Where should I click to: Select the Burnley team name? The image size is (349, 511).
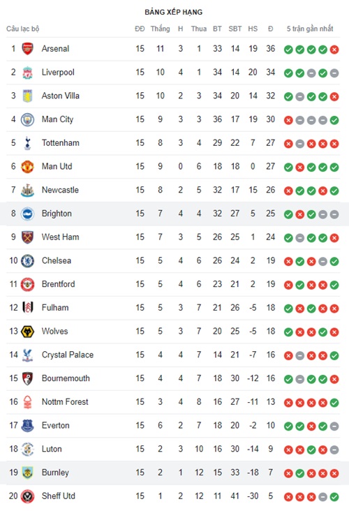55,473
